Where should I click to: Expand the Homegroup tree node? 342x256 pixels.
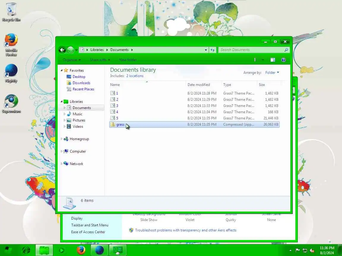[61, 139]
